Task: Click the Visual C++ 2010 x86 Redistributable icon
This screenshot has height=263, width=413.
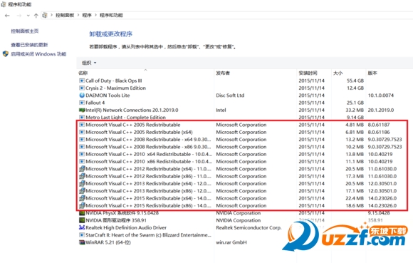Action: click(x=82, y=162)
